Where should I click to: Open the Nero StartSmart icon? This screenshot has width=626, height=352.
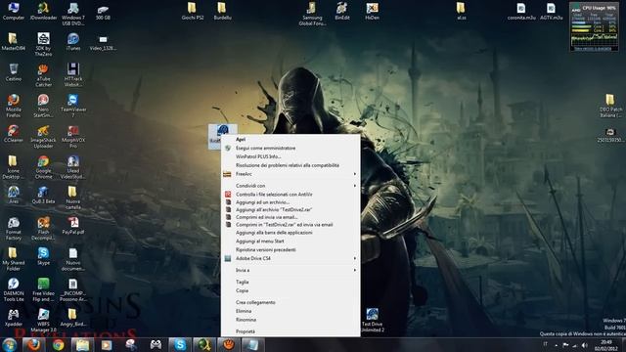(43, 106)
